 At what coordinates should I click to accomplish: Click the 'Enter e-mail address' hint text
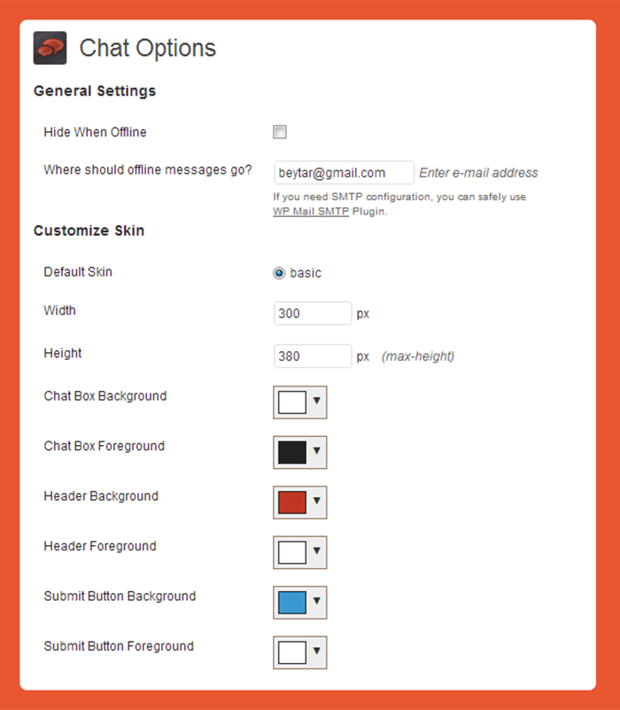click(x=478, y=173)
